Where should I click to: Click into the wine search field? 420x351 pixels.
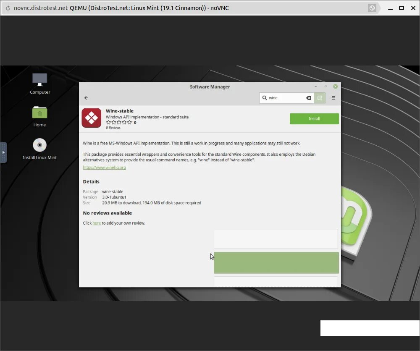[286, 98]
